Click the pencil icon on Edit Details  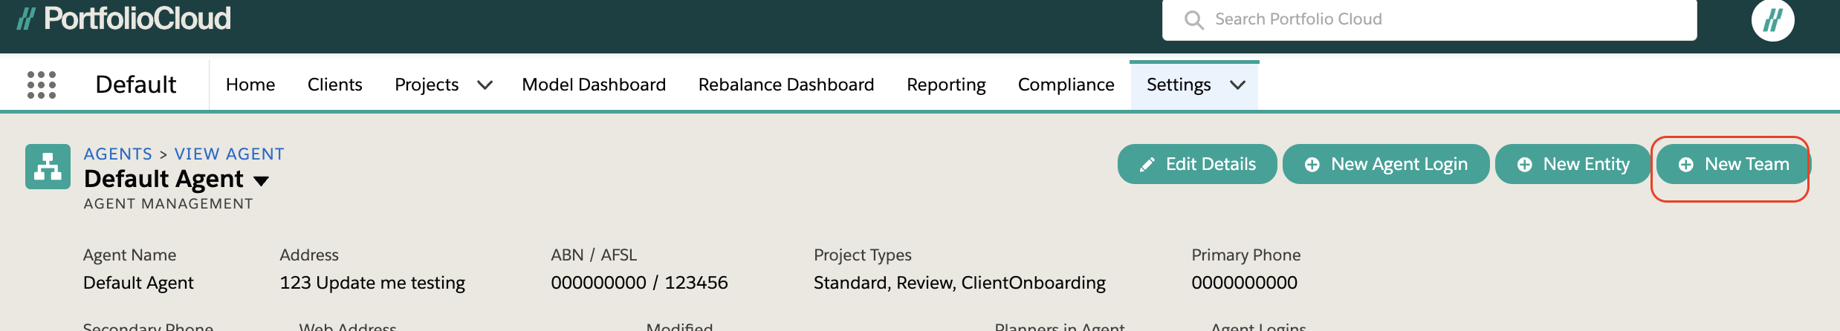(1147, 164)
